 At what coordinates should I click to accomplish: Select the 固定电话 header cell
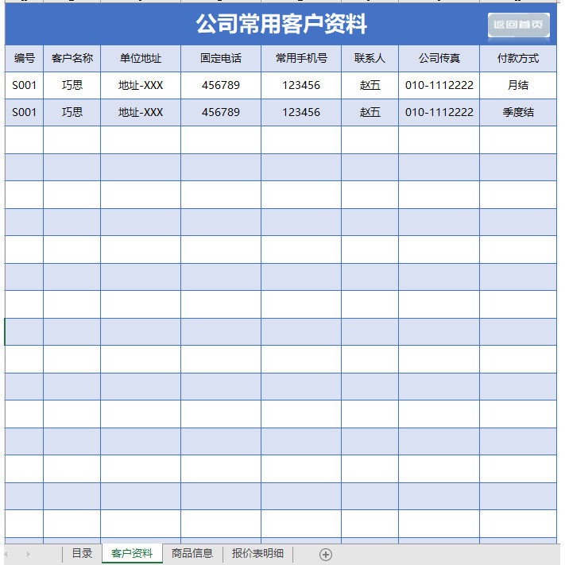click(221, 58)
